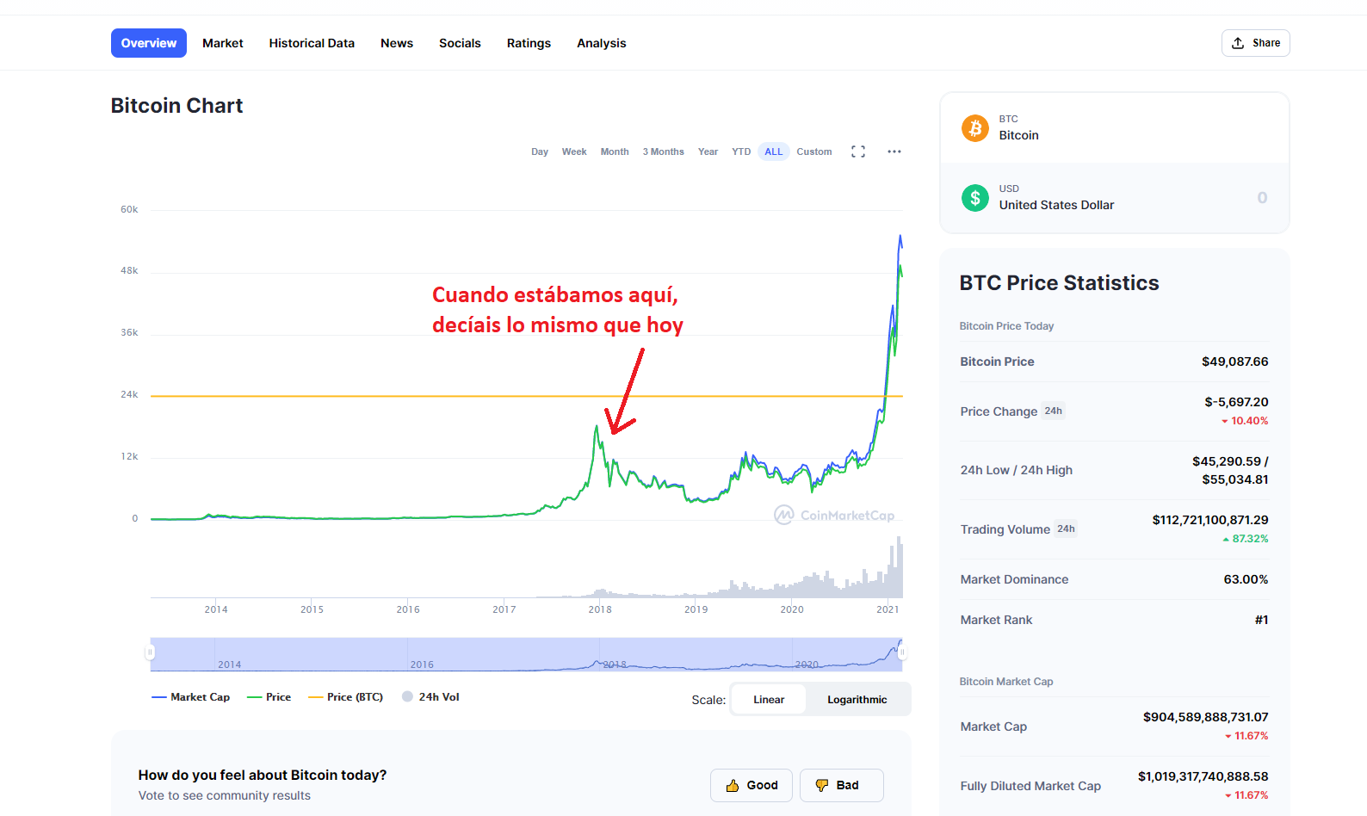
Task: Select the YTD time range
Action: coord(741,151)
